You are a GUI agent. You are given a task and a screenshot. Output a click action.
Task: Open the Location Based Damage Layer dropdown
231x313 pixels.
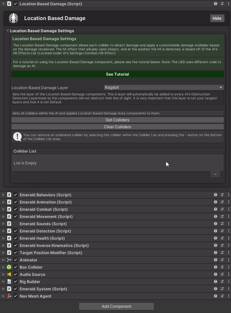pyautogui.click(x=164, y=88)
